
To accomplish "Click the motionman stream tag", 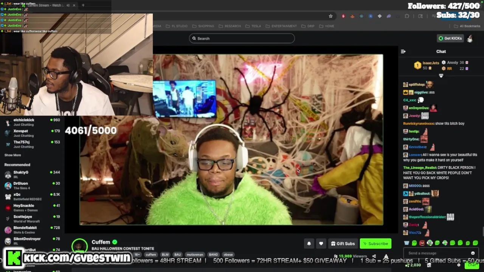I will [x=195, y=255].
